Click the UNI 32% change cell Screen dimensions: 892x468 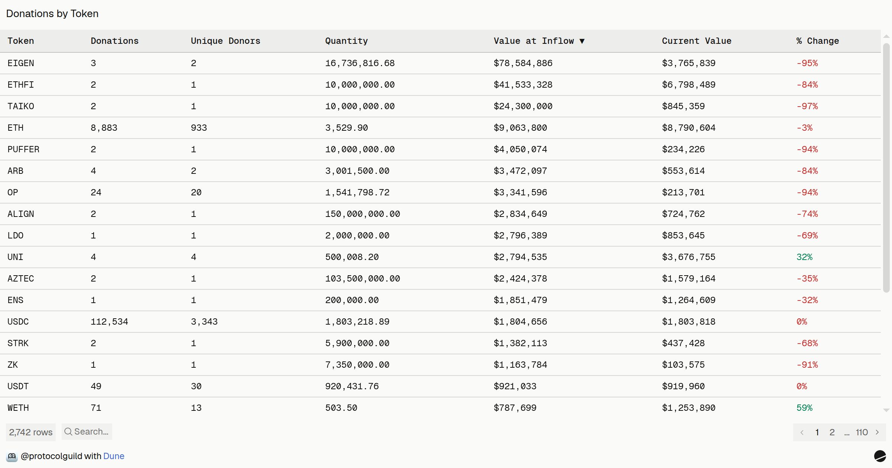click(x=804, y=257)
